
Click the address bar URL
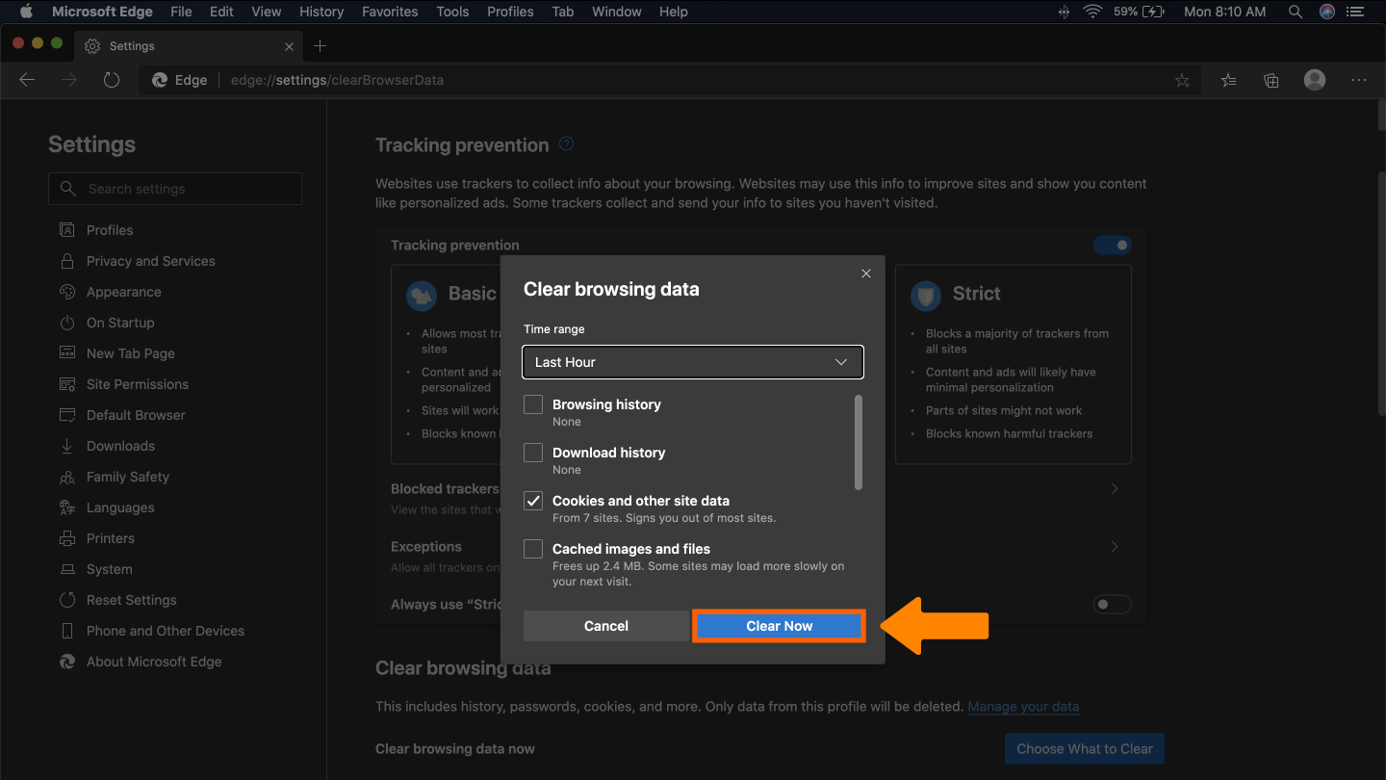pos(337,80)
